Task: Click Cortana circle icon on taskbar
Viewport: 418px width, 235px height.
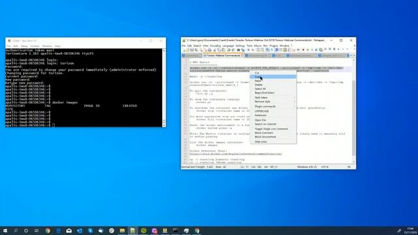Action: [x=26, y=230]
